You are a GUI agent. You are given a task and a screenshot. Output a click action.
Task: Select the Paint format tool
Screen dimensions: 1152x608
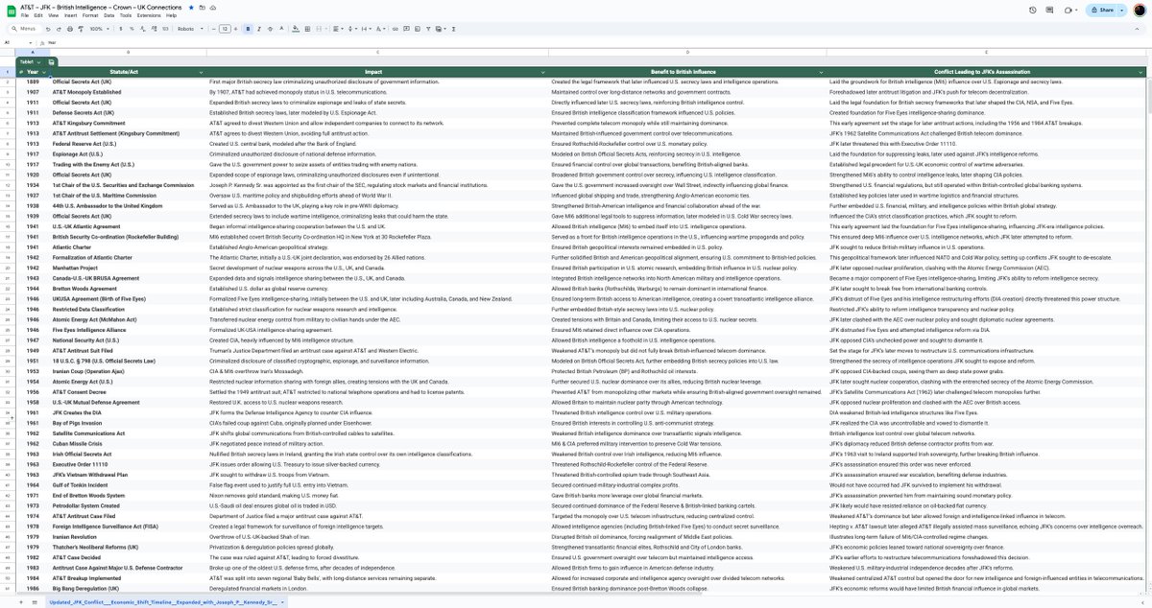pyautogui.click(x=79, y=29)
